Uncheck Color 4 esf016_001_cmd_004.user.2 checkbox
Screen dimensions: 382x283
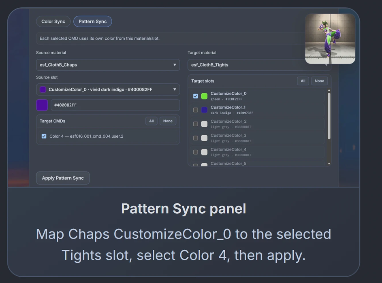(44, 136)
